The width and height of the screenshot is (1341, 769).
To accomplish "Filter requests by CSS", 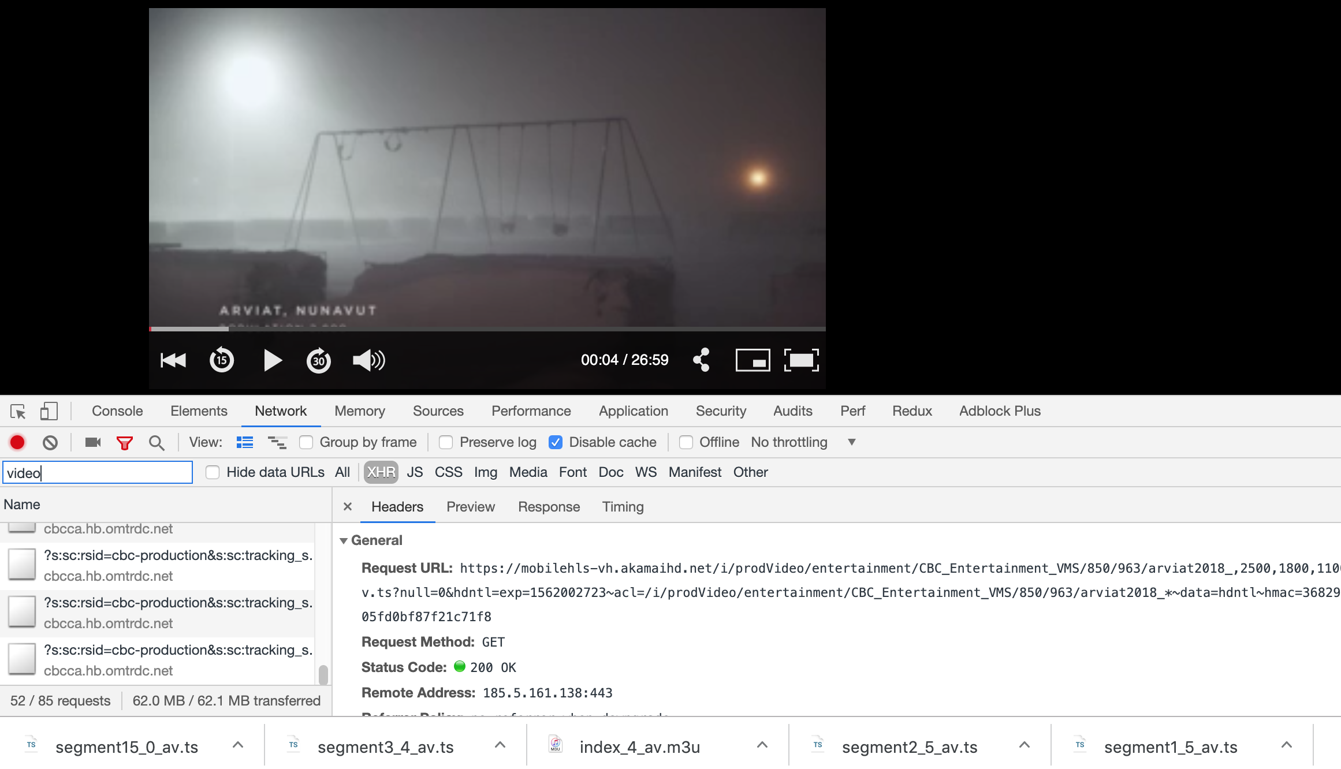I will pyautogui.click(x=449, y=472).
